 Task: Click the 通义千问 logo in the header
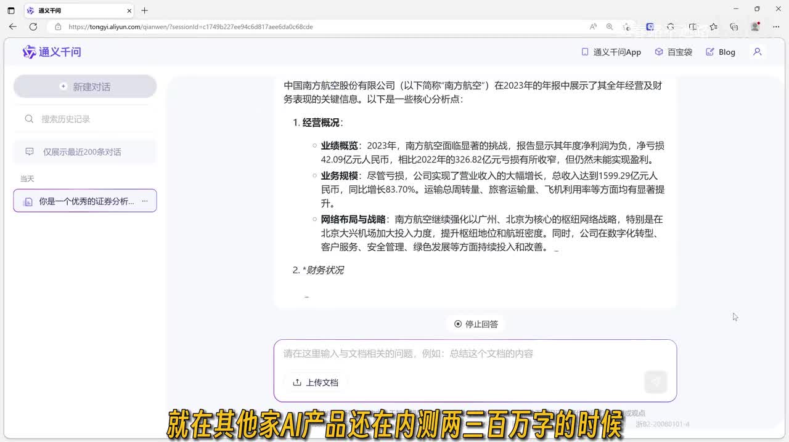click(52, 52)
